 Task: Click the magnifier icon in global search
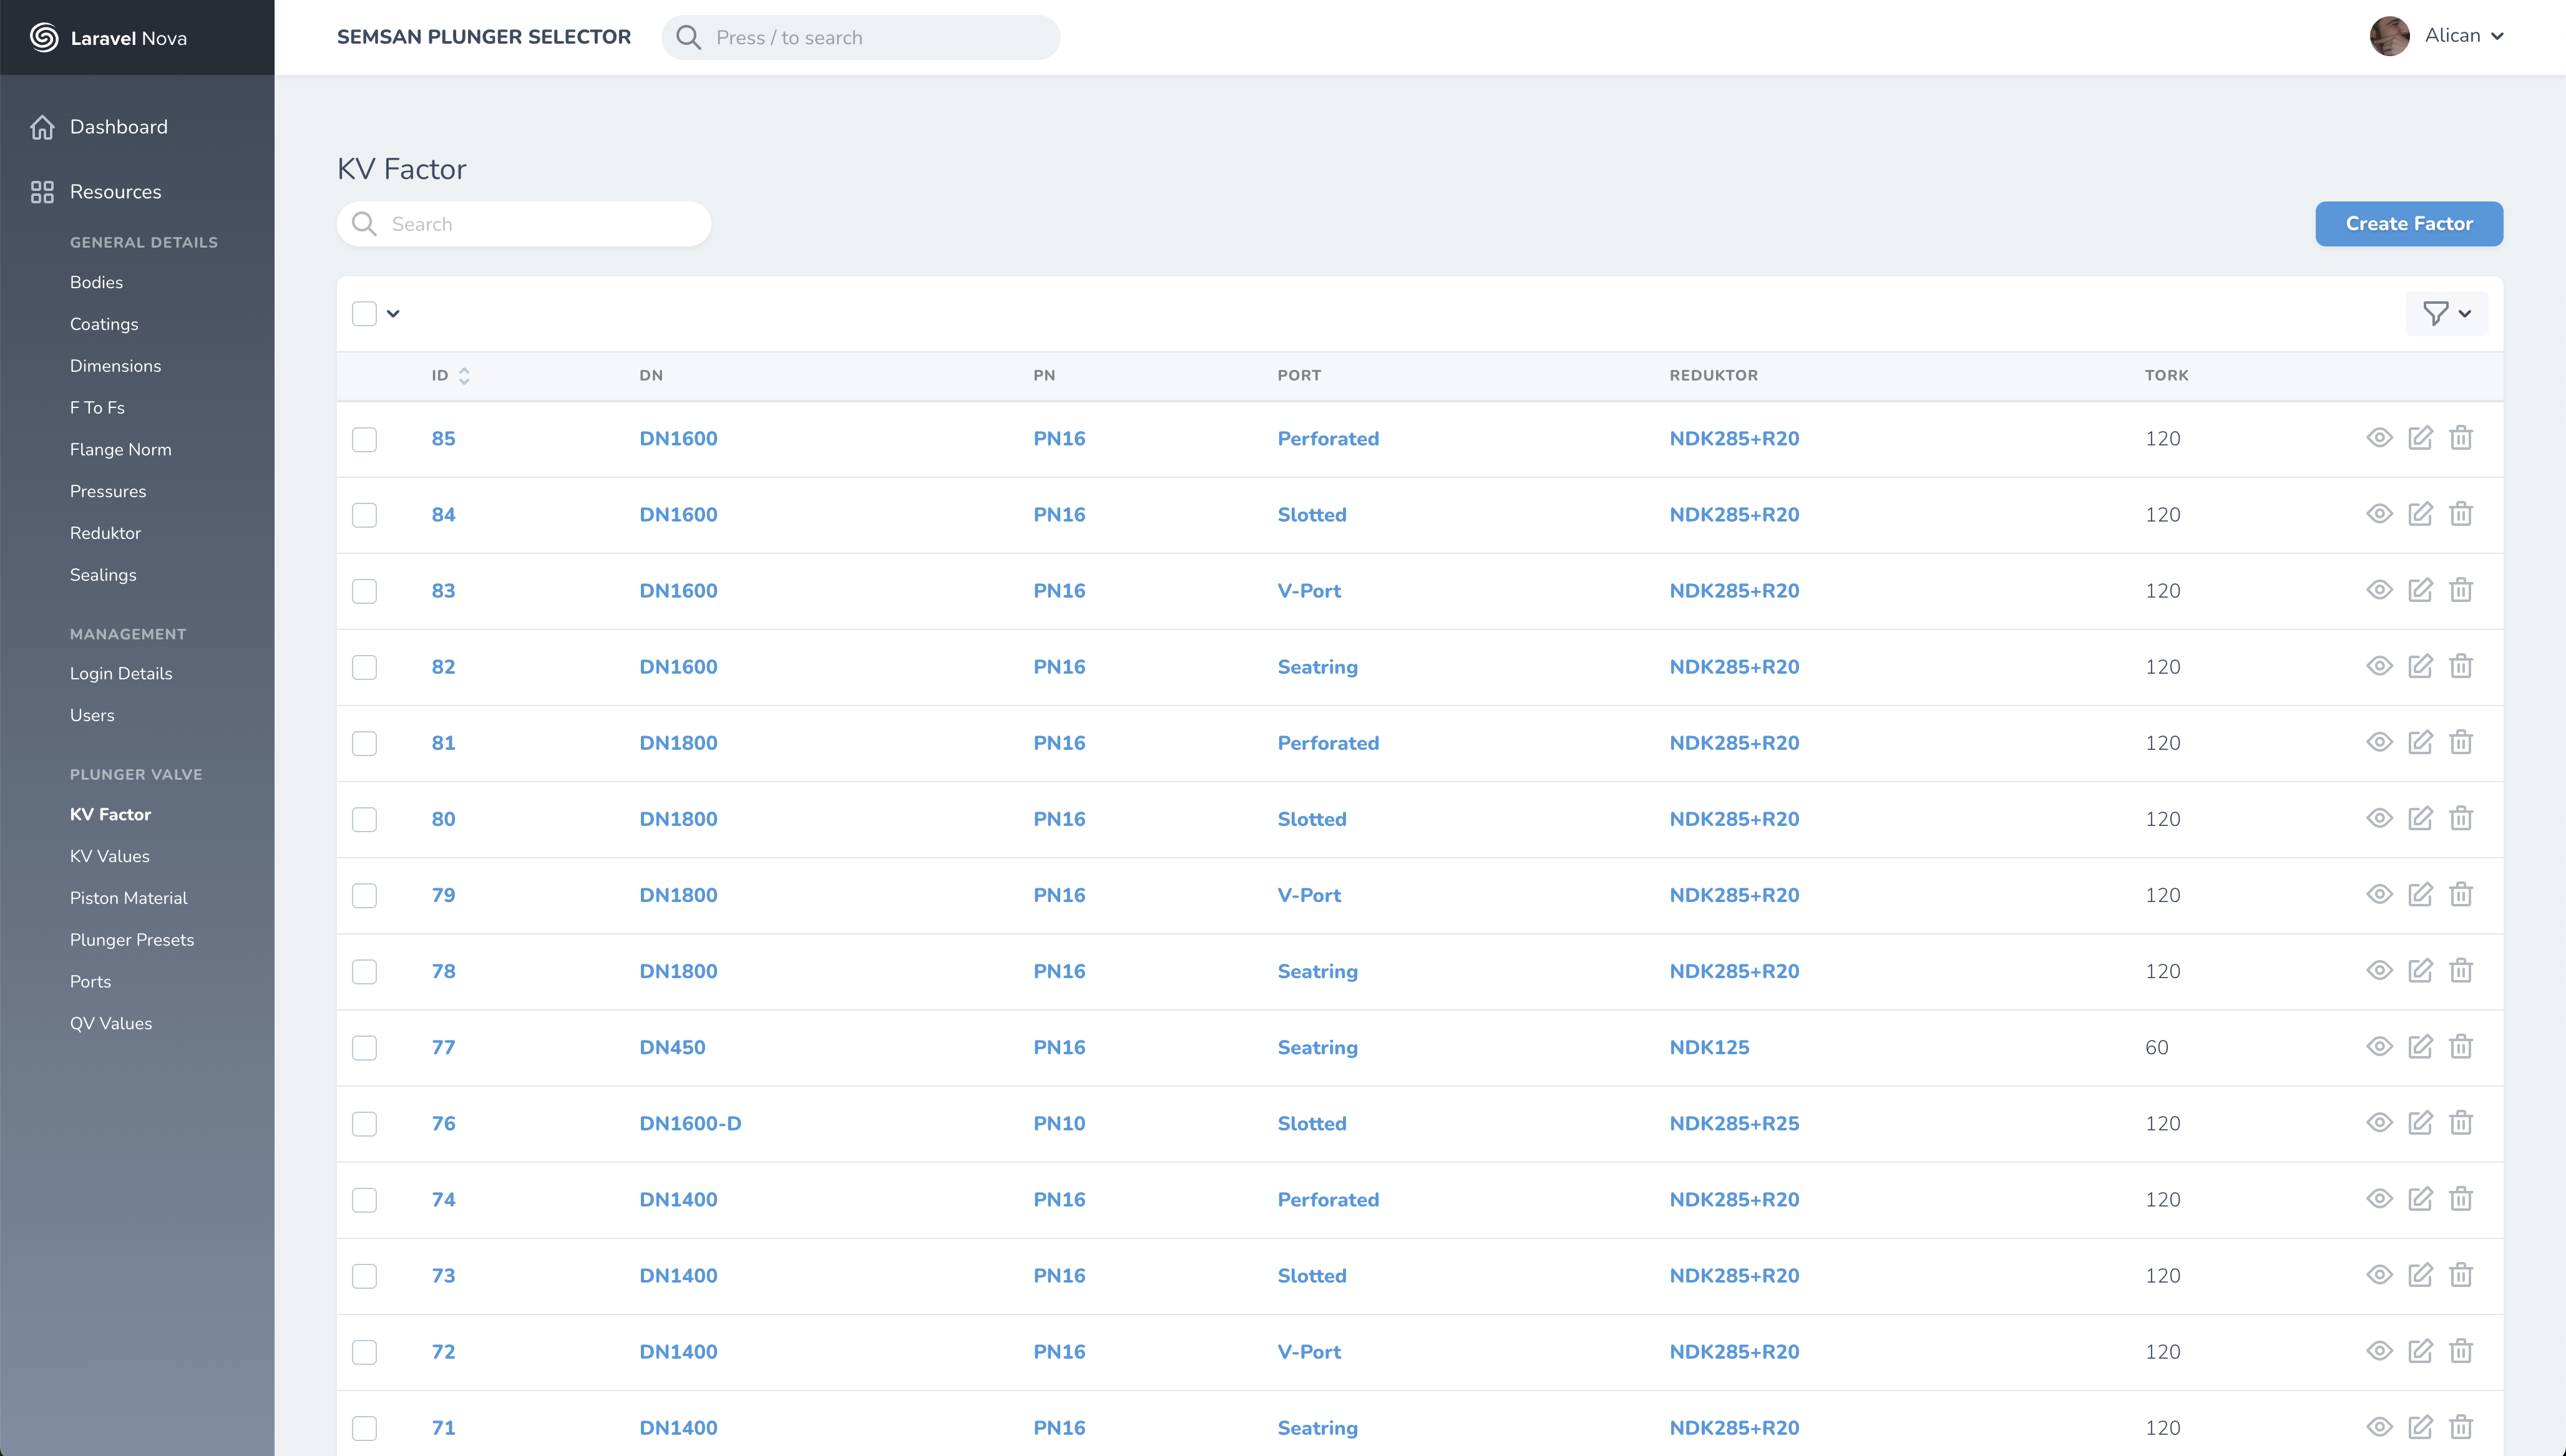pyautogui.click(x=688, y=37)
